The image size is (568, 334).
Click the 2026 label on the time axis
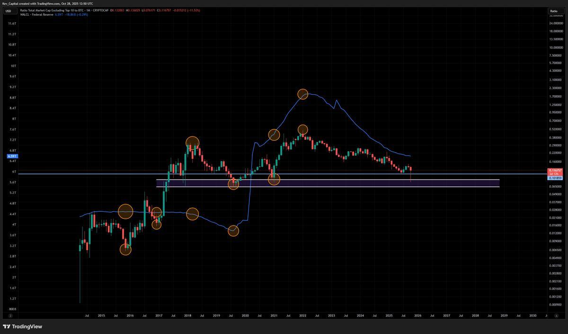click(417, 315)
